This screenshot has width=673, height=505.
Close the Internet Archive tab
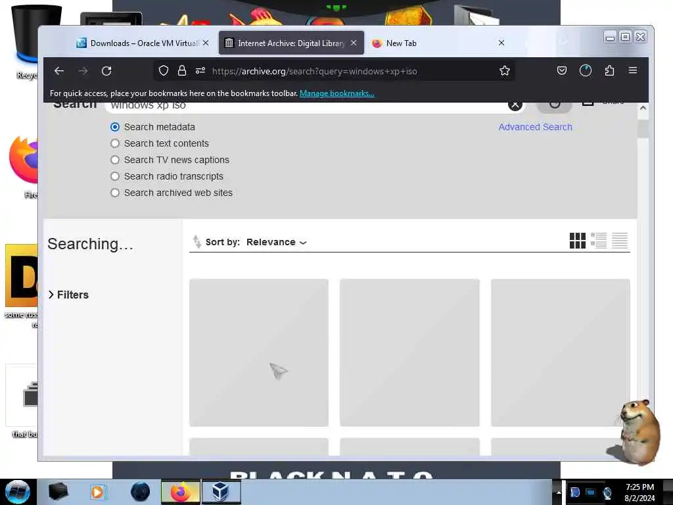(354, 43)
